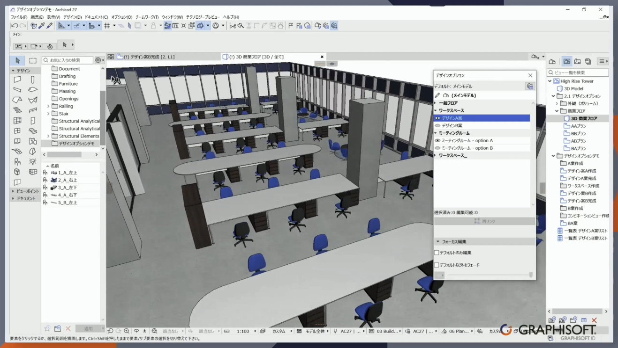Click the red delete icon below view map
The width and height of the screenshot is (618, 348).
pyautogui.click(x=594, y=320)
